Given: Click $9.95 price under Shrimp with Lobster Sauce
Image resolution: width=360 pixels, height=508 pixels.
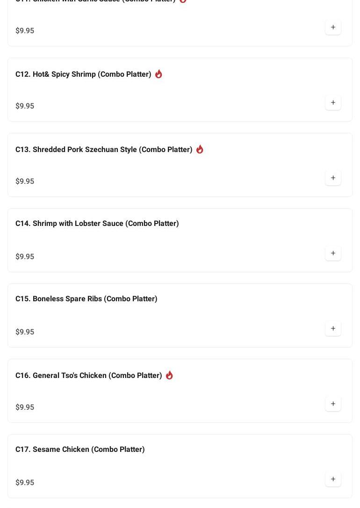Looking at the screenshot, I should pyautogui.click(x=25, y=257).
